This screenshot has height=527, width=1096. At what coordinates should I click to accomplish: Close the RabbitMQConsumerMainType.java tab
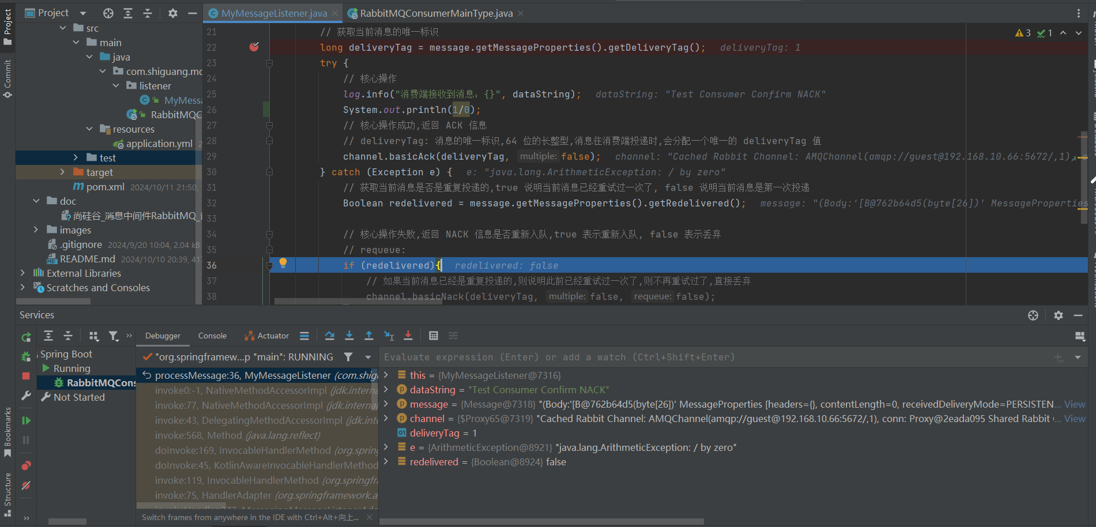(x=521, y=13)
